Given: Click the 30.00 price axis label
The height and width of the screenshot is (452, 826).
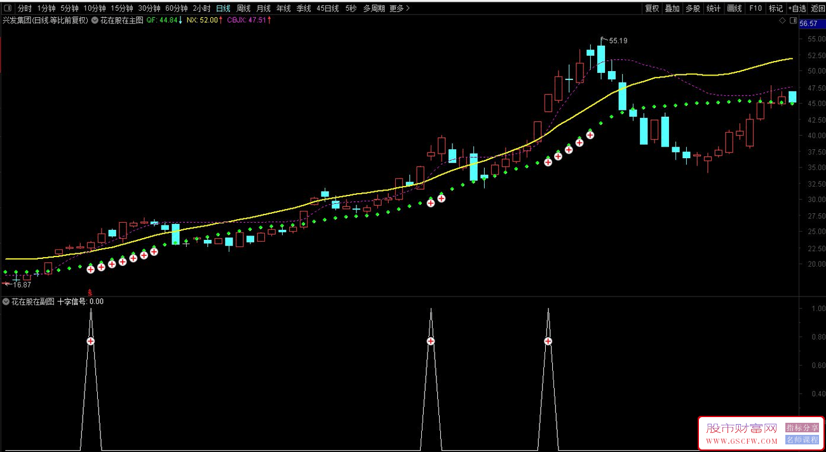Looking at the screenshot, I should click(816, 199).
